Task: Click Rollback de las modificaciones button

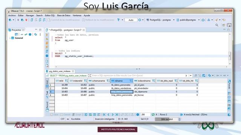Action: point(98,20)
